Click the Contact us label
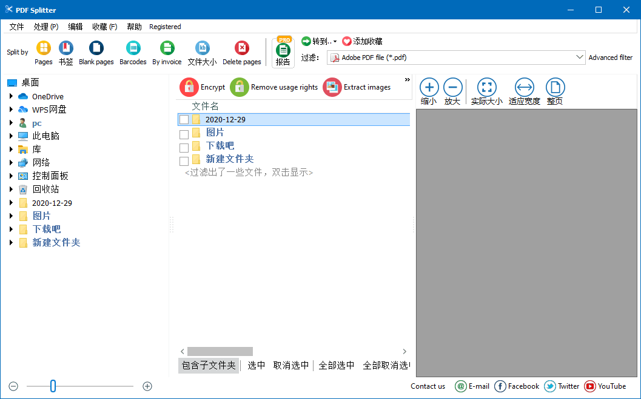Image resolution: width=641 pixels, height=399 pixels. pos(428,386)
